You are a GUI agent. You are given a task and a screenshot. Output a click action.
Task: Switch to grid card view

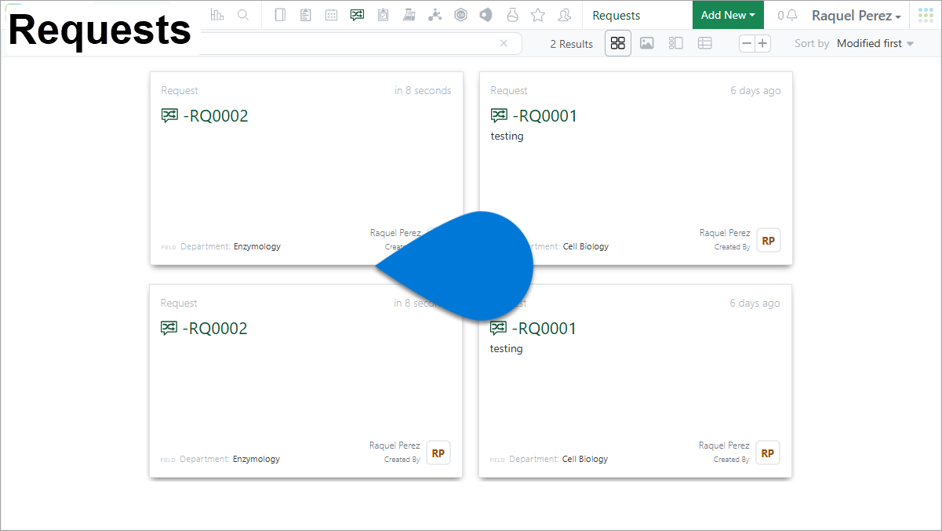(618, 44)
